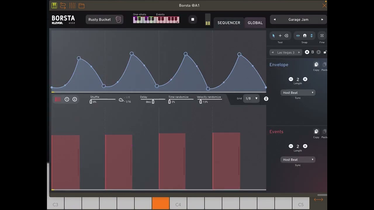Select the fourth red event block
The image size is (374, 210).
click(x=226, y=161)
